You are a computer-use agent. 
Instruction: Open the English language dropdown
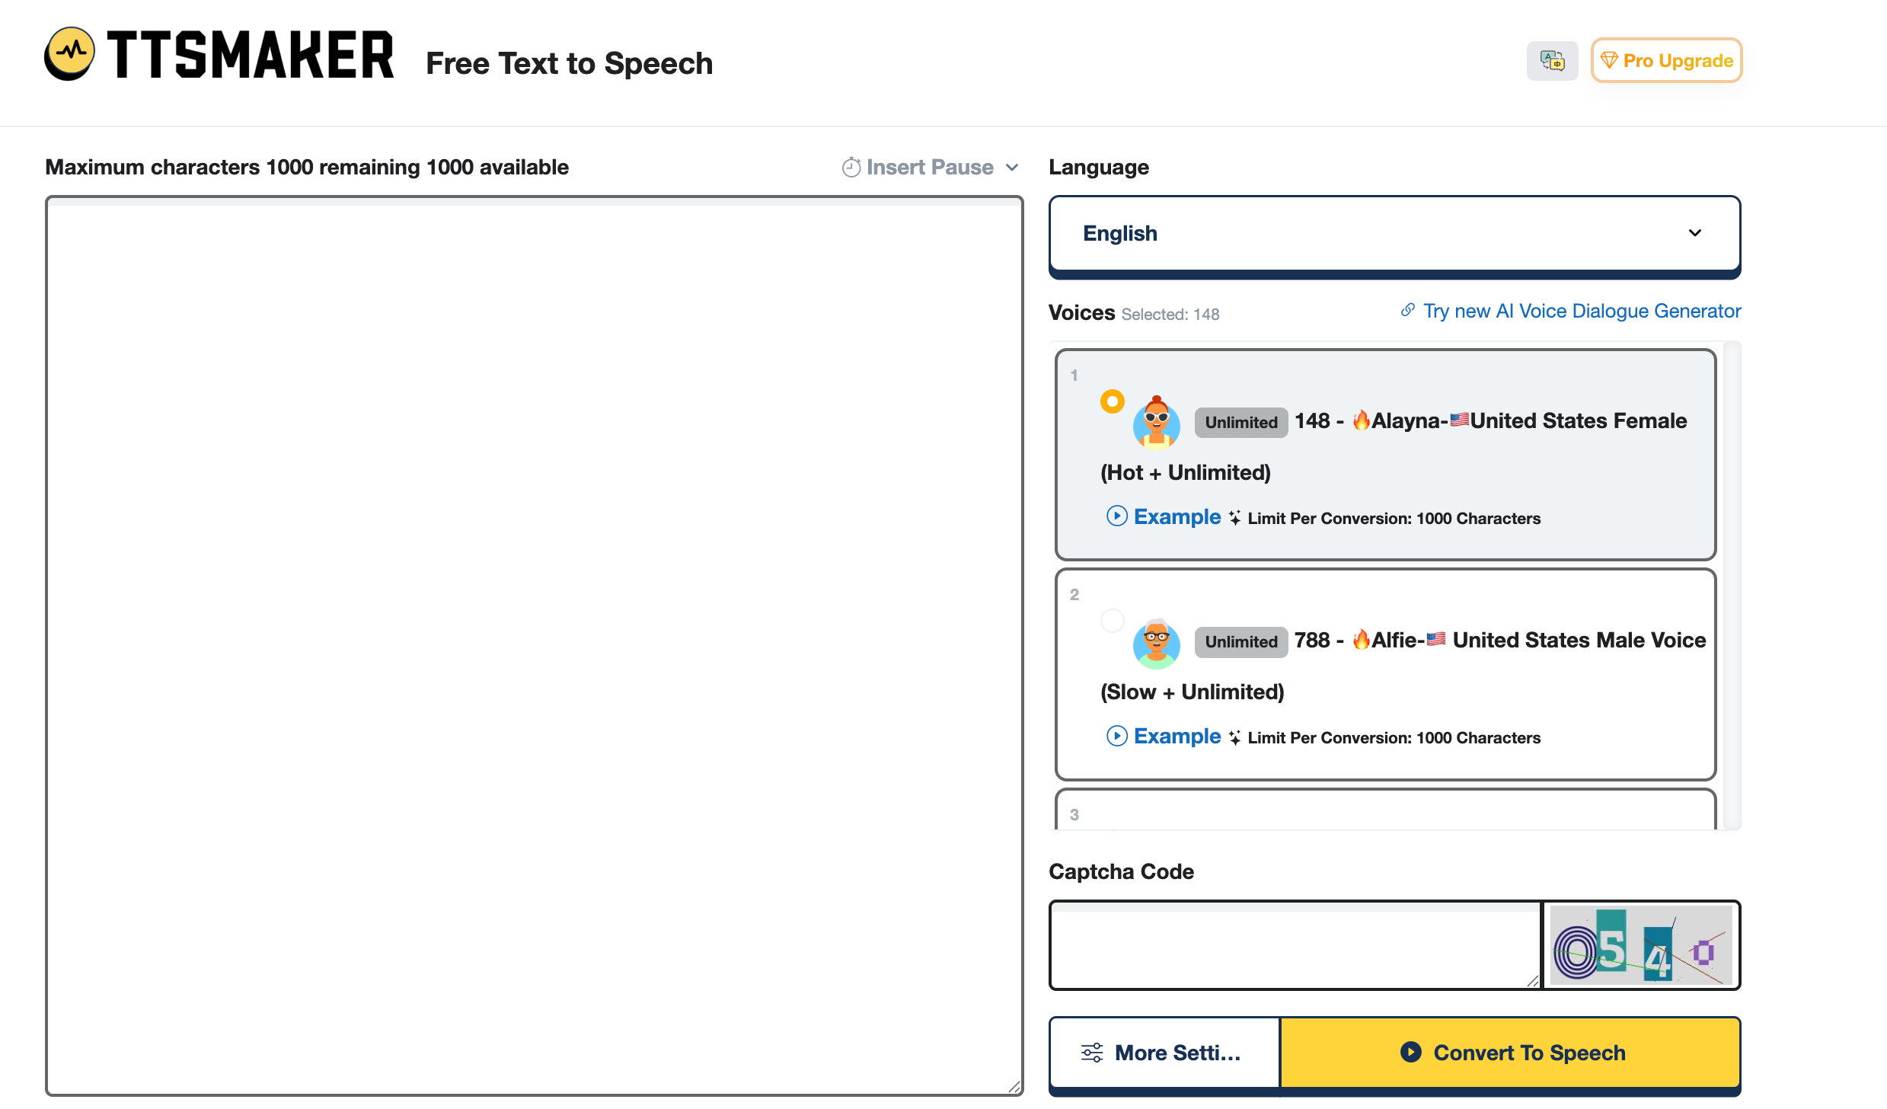tap(1394, 233)
